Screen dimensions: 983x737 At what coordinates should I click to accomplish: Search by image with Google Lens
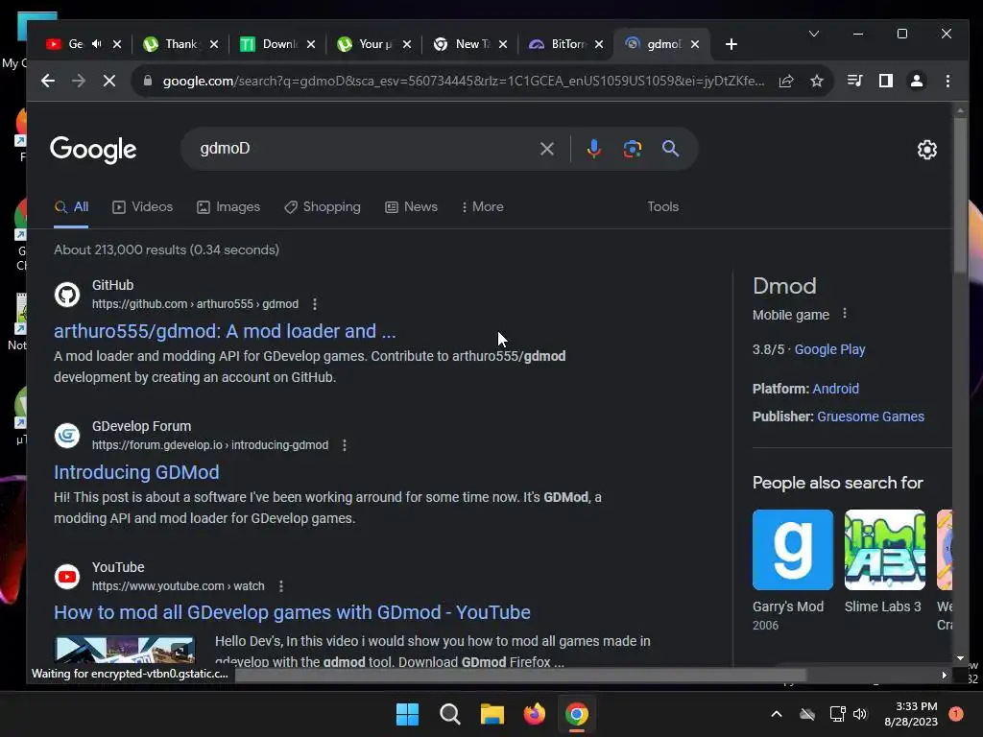coord(632,149)
